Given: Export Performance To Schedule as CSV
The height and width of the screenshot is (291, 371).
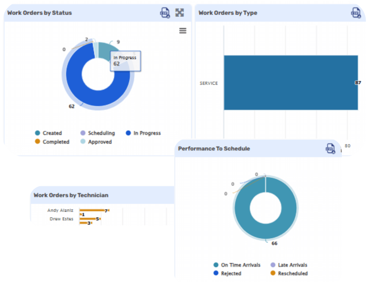Looking at the screenshot, I should pos(330,148).
